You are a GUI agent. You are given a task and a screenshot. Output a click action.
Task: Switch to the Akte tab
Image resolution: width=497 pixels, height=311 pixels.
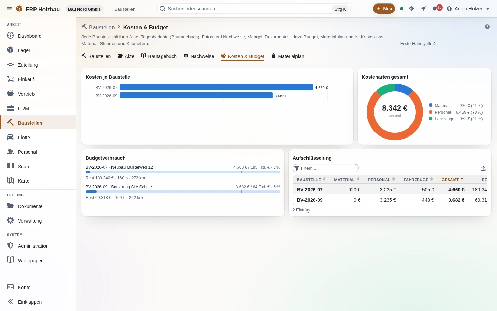tap(126, 56)
